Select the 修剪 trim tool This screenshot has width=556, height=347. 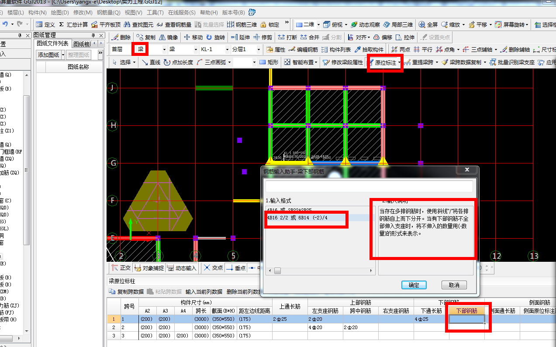pos(262,37)
